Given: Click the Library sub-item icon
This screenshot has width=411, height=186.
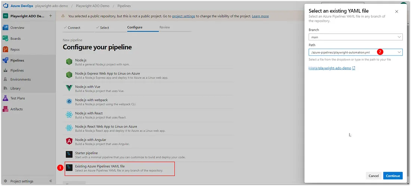Looking at the screenshot, I should (6, 88).
